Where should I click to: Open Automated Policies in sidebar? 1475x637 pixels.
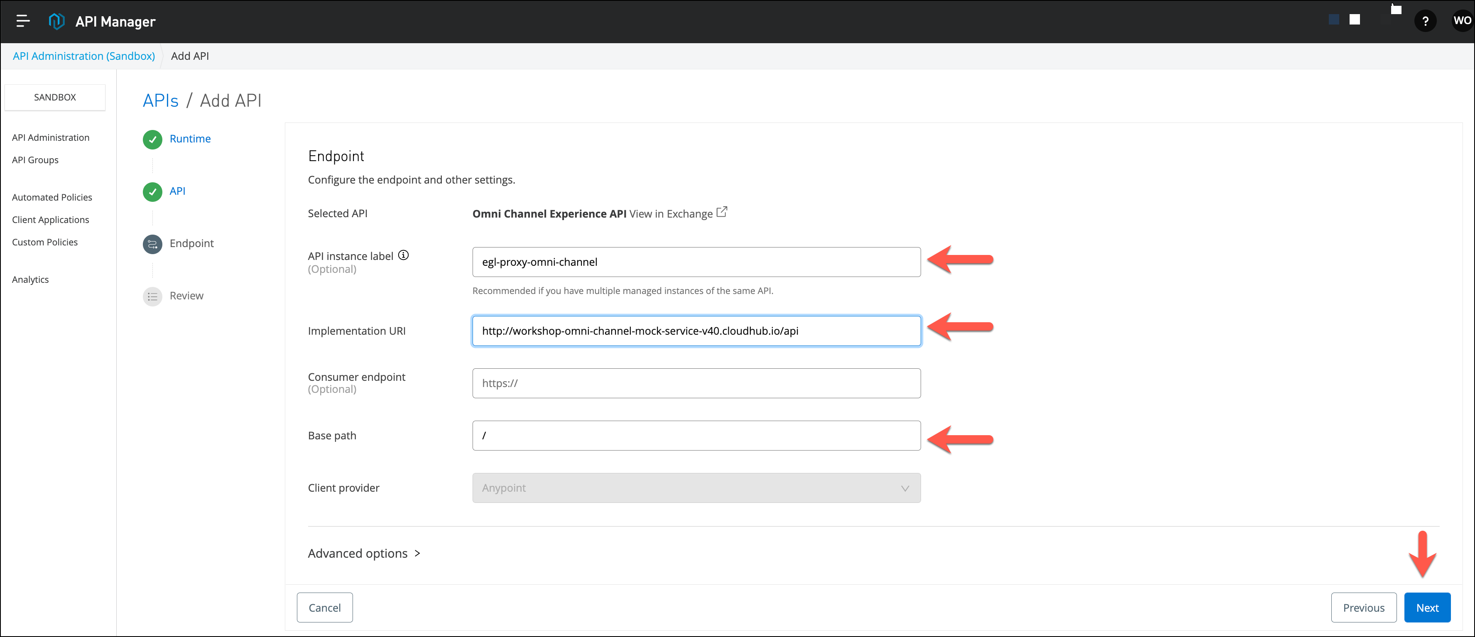[51, 197]
